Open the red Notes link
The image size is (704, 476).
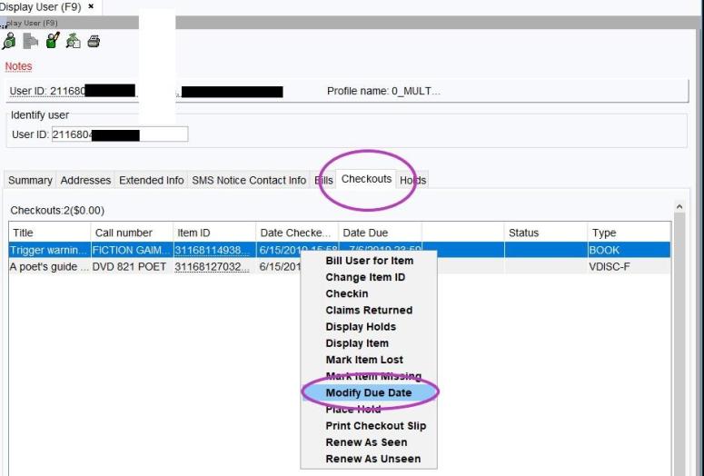pyautogui.click(x=18, y=66)
